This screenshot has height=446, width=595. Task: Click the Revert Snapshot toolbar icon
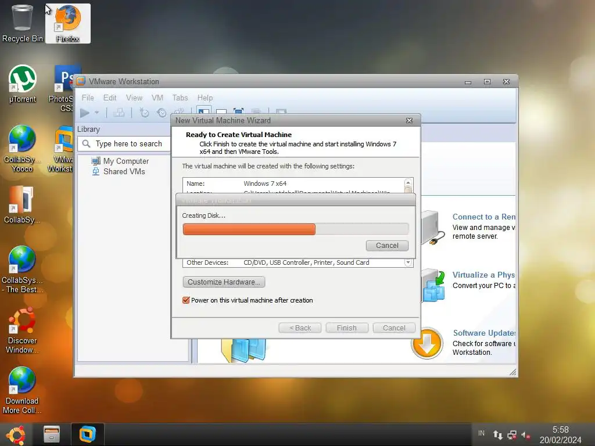click(x=162, y=113)
